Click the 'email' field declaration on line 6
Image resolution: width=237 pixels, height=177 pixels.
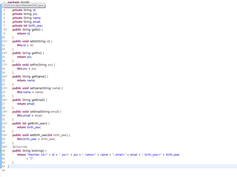(37, 22)
